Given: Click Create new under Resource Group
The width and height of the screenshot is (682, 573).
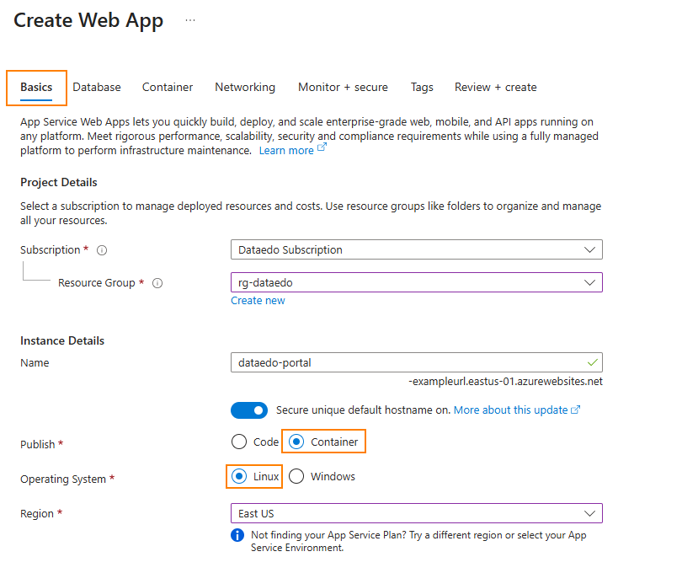Looking at the screenshot, I should [x=258, y=301].
